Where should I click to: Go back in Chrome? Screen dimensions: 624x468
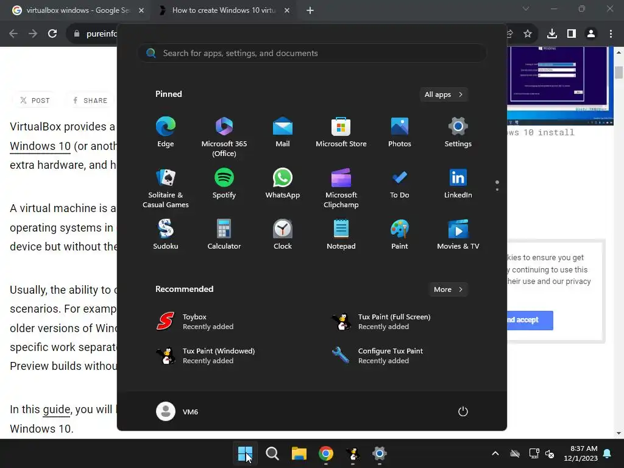click(x=13, y=34)
